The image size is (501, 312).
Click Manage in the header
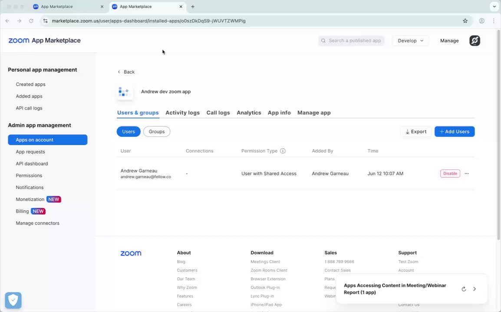[x=449, y=40]
